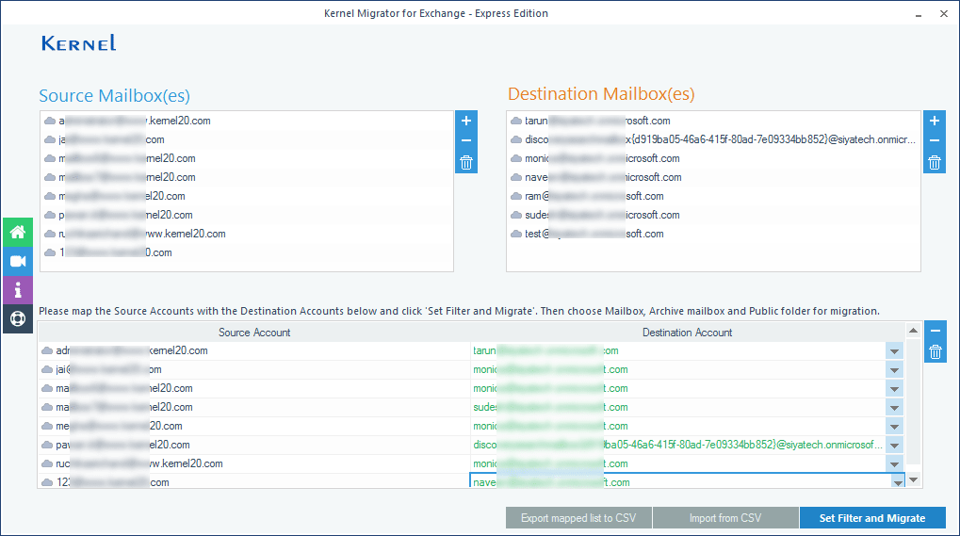
Task: Open destination dropdown showing disco account
Action: pos(894,446)
